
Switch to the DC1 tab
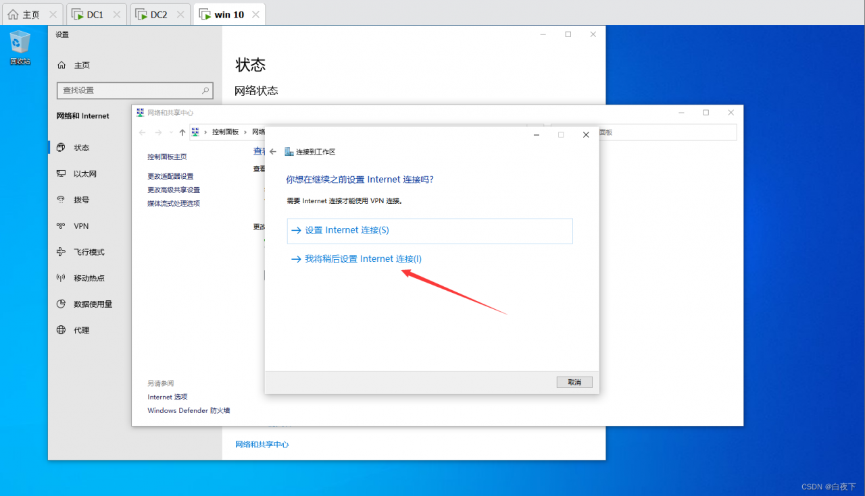click(x=95, y=14)
